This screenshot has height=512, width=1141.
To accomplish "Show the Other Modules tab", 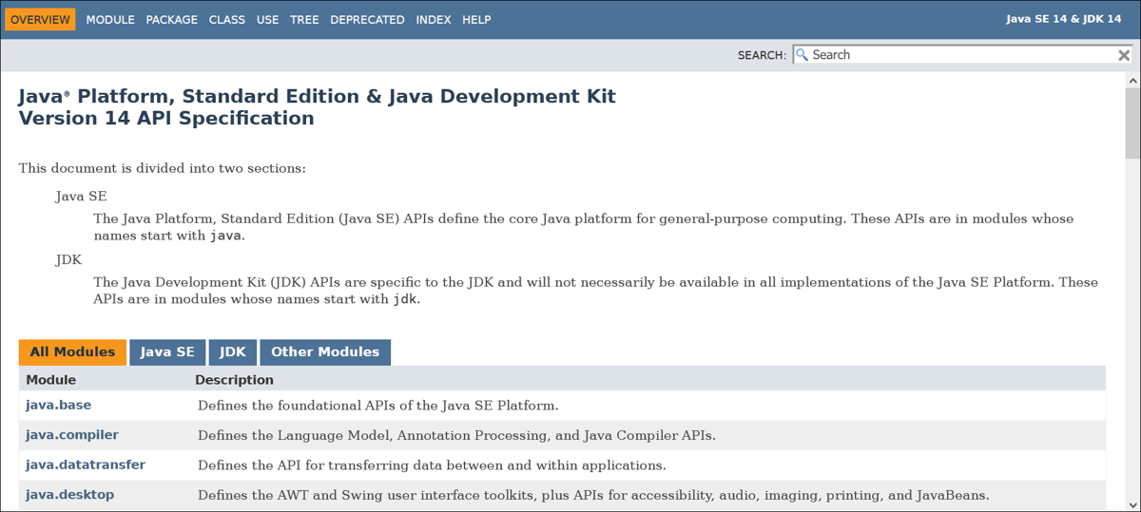I will tap(325, 351).
